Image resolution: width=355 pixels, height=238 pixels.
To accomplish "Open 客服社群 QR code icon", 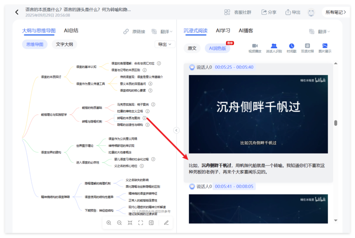I will tap(227, 12).
